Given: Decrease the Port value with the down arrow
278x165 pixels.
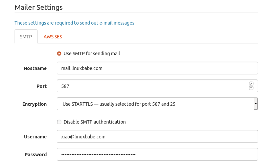Looking at the screenshot, I should [251, 88].
